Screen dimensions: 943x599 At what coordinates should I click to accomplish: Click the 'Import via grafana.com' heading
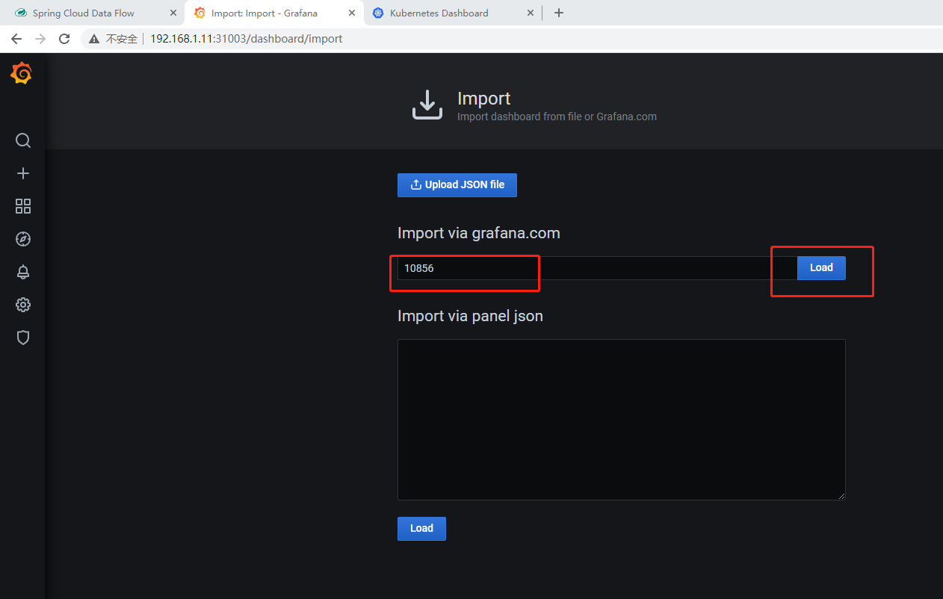(479, 233)
